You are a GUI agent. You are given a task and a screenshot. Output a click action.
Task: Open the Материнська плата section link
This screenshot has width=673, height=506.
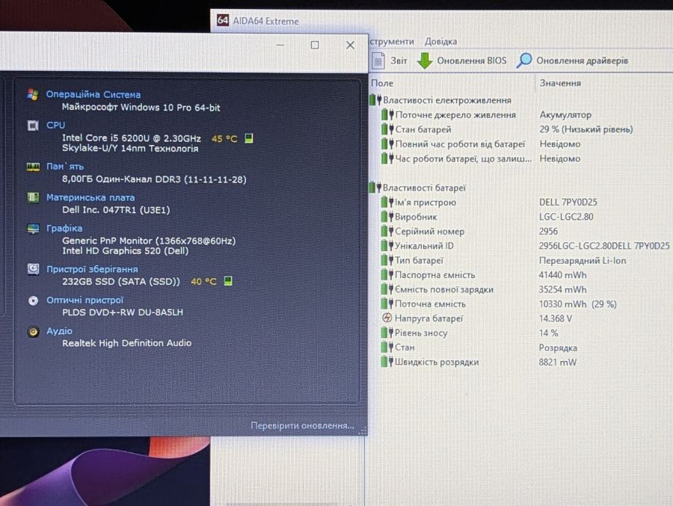(x=90, y=197)
